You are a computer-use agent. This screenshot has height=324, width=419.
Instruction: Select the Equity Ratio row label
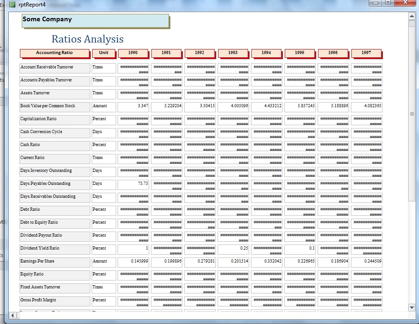point(55,275)
